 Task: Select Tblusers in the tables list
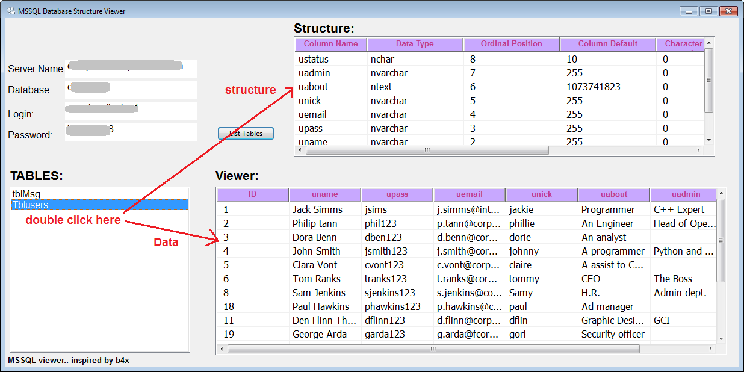pos(100,205)
